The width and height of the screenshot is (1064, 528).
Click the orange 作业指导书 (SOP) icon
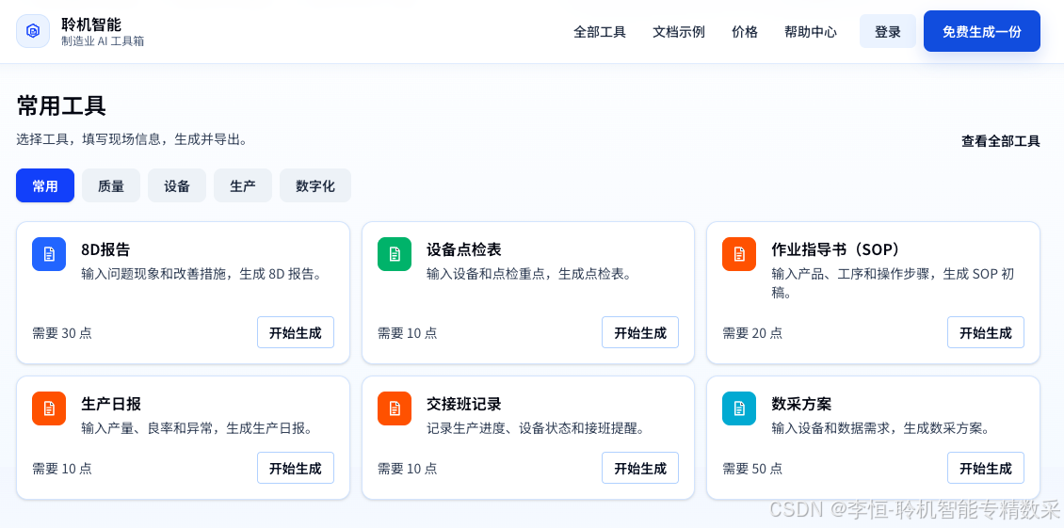(x=739, y=254)
